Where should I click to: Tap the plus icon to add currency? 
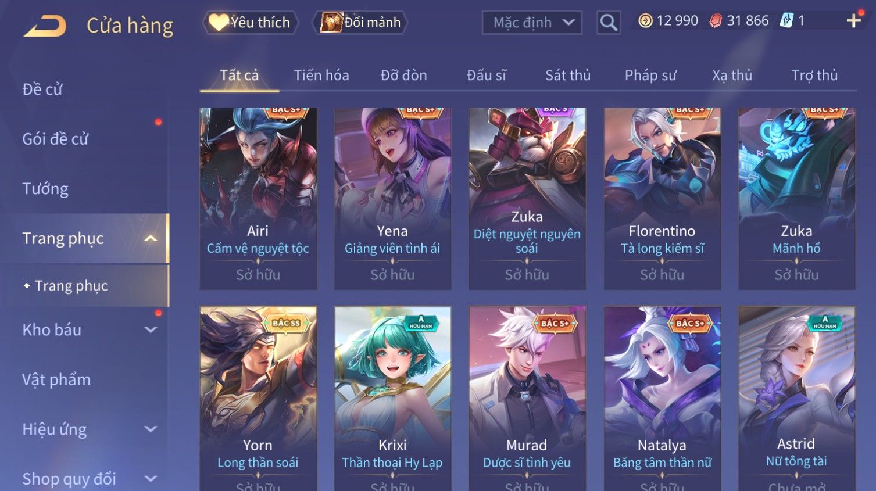(x=853, y=21)
